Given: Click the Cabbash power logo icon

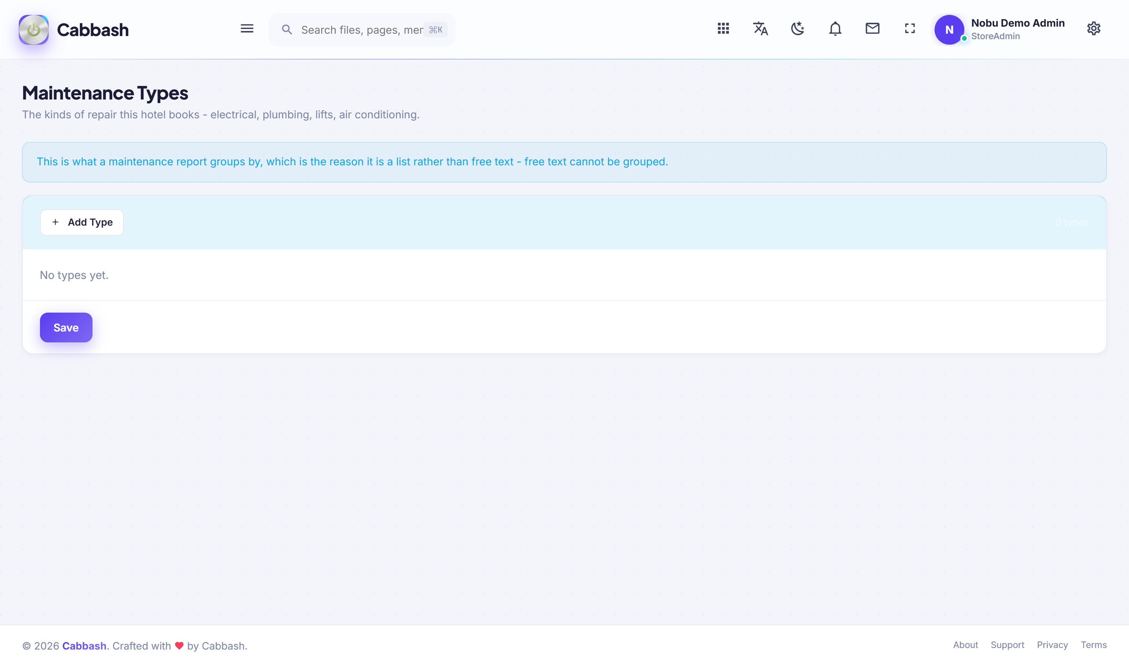Looking at the screenshot, I should [34, 30].
